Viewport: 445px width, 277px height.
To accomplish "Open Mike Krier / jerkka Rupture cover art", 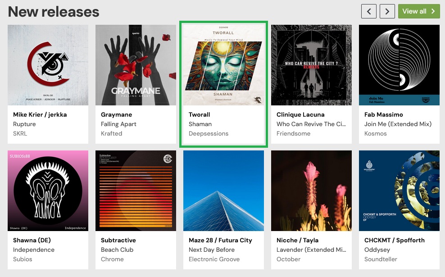I will point(48,65).
